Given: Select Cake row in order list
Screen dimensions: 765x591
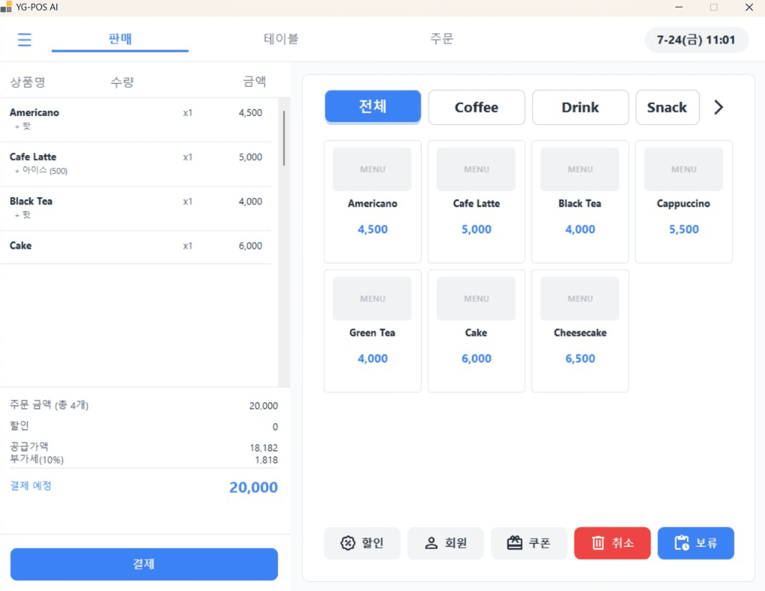Looking at the screenshot, I should (x=136, y=247).
